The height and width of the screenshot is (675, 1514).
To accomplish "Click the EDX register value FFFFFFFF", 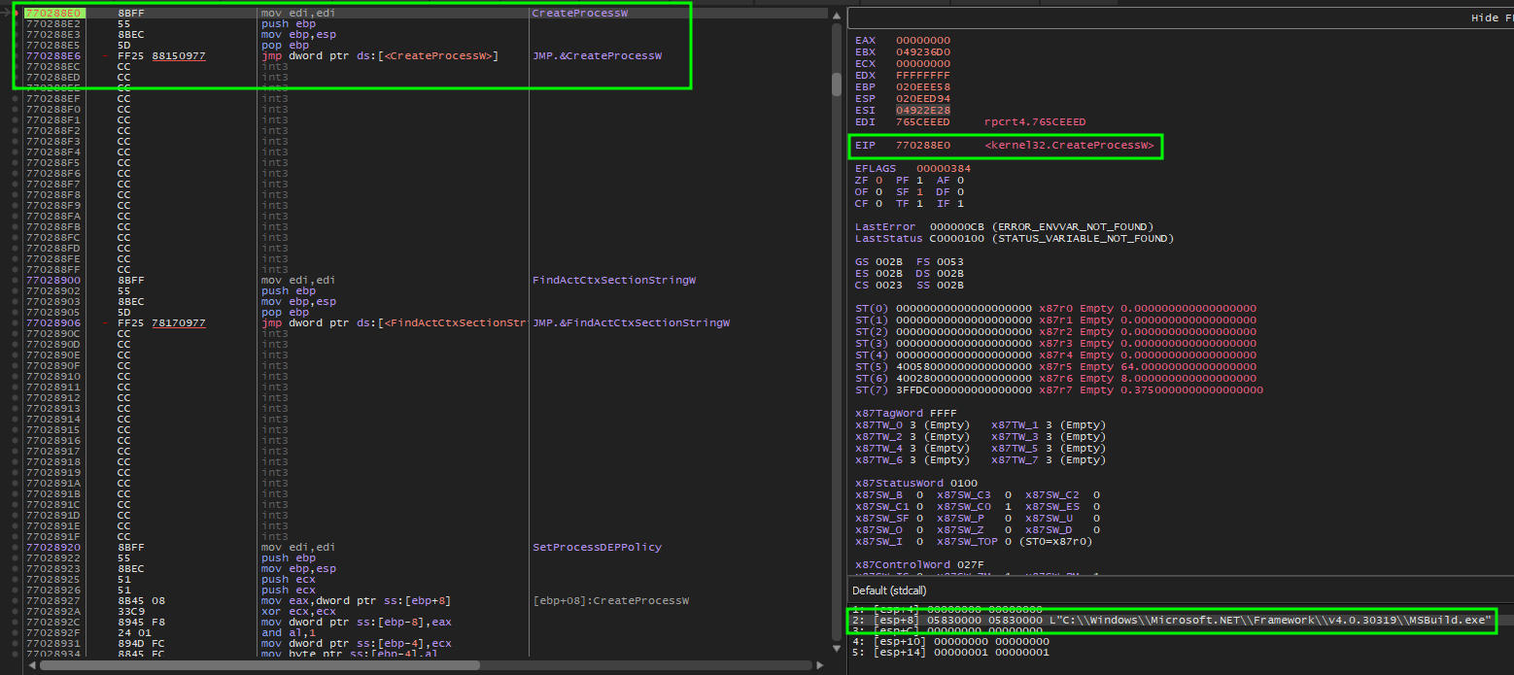I will pyautogui.click(x=923, y=75).
